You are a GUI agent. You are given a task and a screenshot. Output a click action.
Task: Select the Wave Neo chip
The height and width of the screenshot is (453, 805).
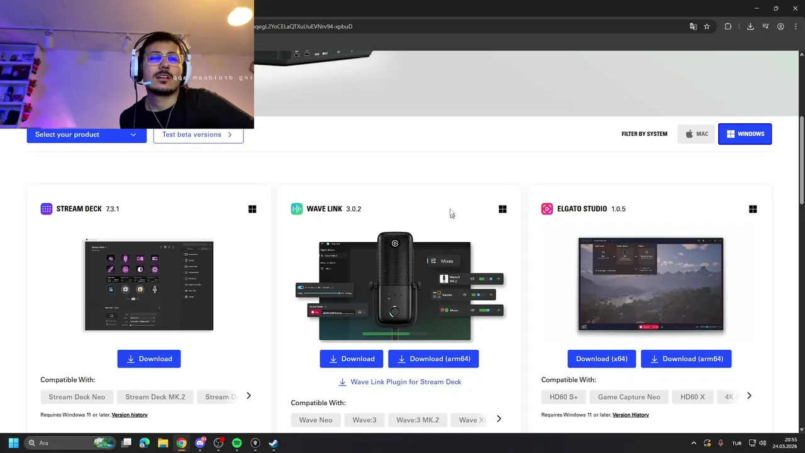(x=316, y=420)
